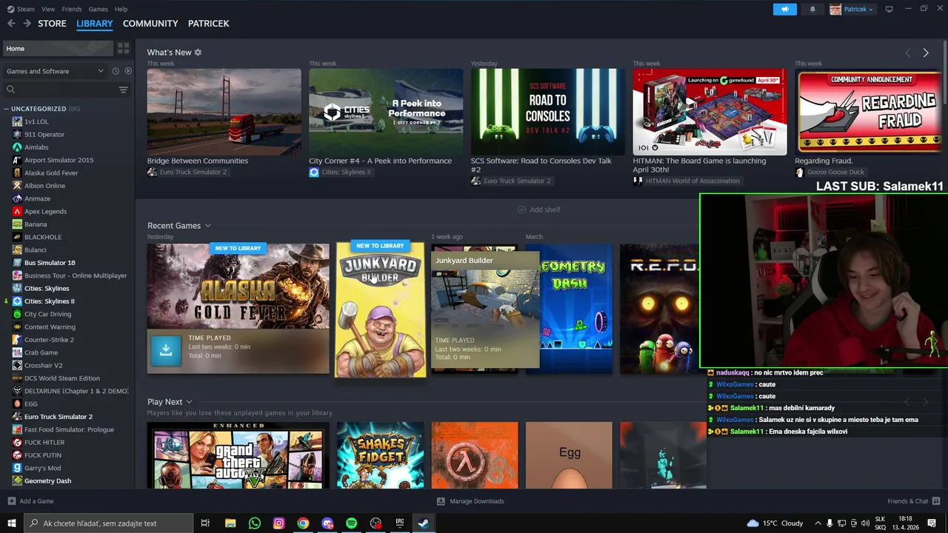Open the Manage Downloads icon
This screenshot has height=533, width=948.
441,501
